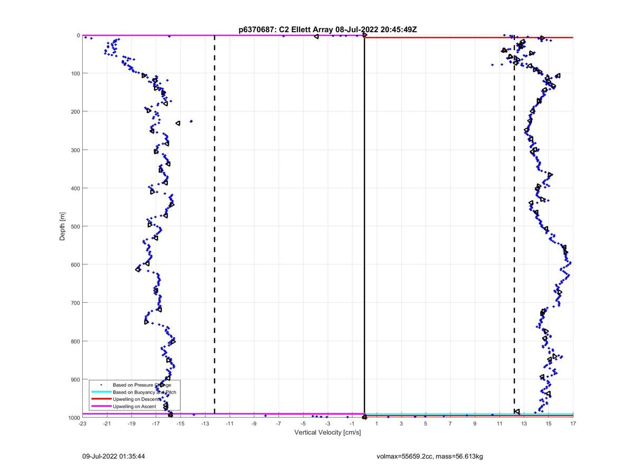
Task: Click depth tick label '100'
Action: point(75,73)
